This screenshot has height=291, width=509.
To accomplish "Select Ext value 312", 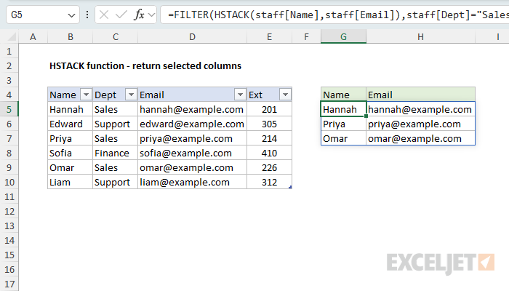I will 270,182.
